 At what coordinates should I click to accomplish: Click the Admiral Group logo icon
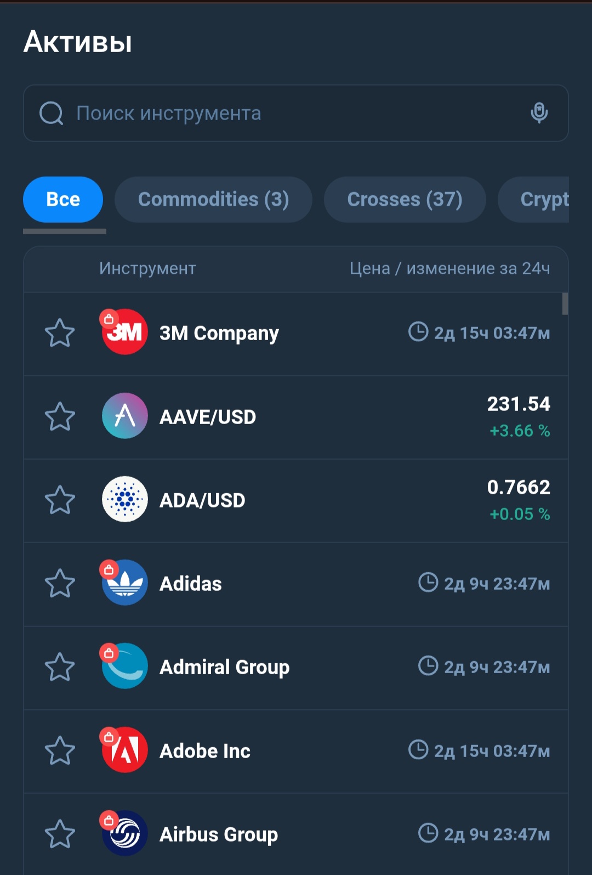(x=125, y=666)
